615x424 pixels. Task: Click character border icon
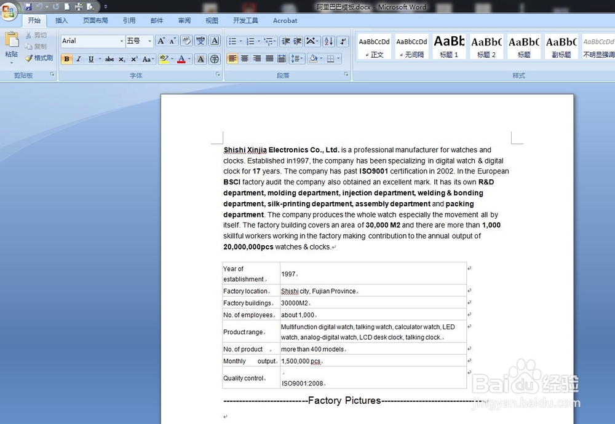(215, 41)
